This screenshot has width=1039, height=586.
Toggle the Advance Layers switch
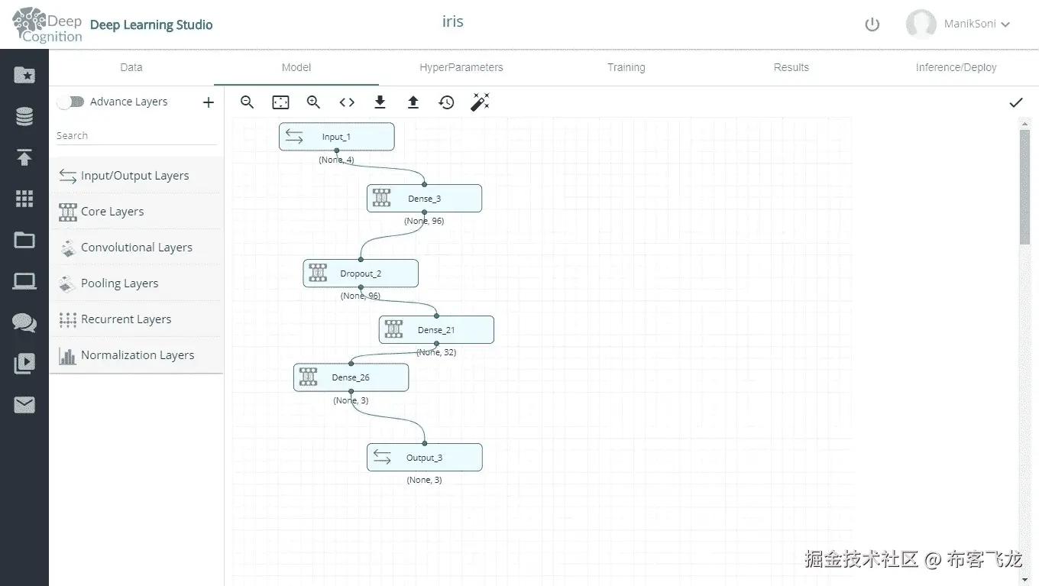[70, 102]
